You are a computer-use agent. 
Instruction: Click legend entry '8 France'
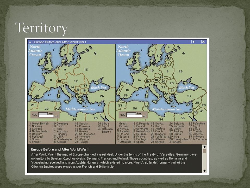[x=35, y=142]
